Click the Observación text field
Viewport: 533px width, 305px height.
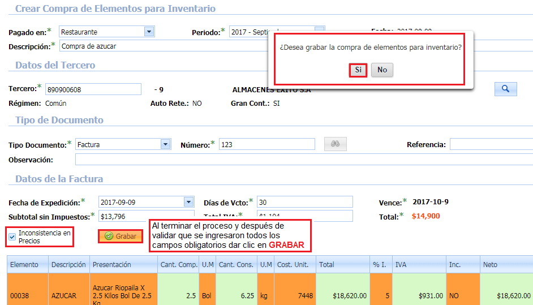click(304, 159)
